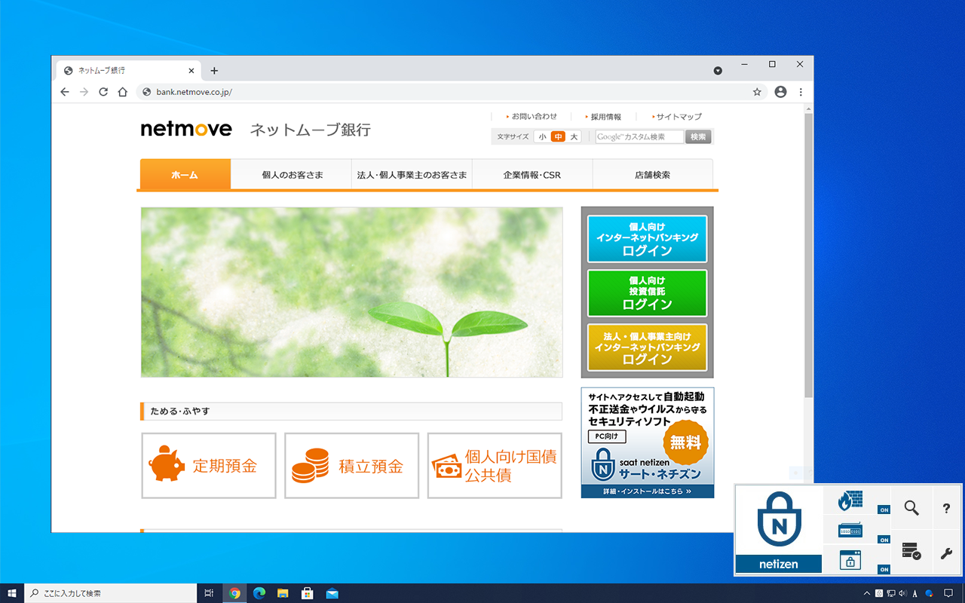965x603 pixels.
Task: Click the locked browser window icon in netizen
Action: click(850, 560)
